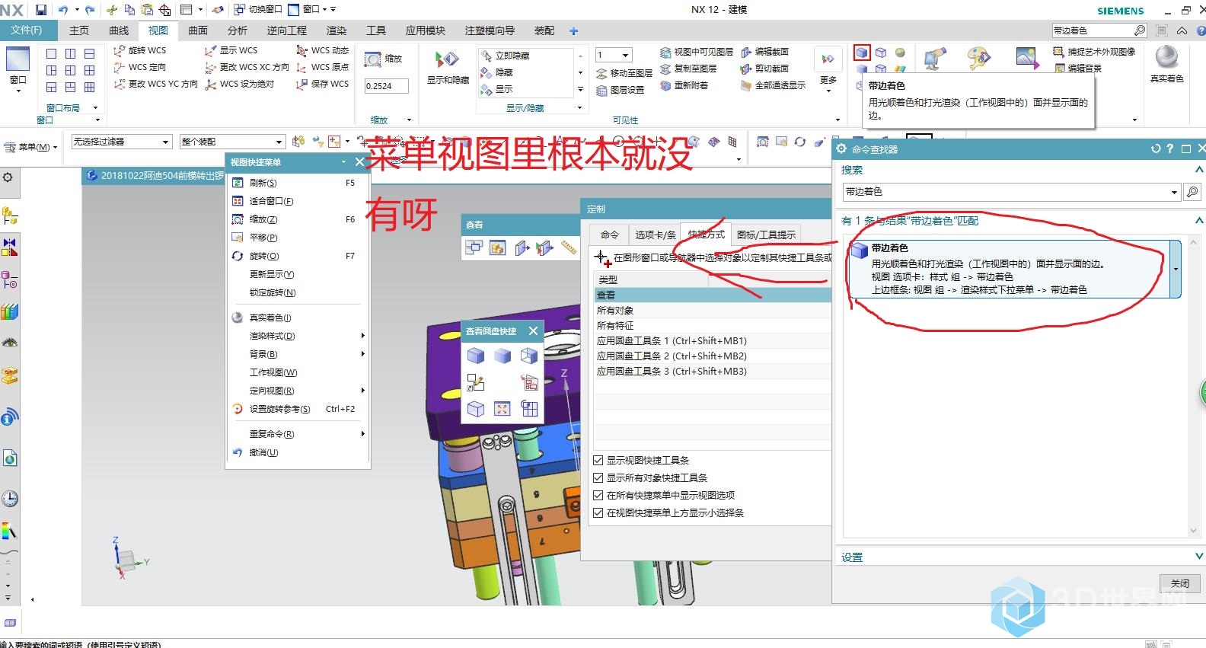Click Layer Settings (图层设置) command

coord(620,90)
